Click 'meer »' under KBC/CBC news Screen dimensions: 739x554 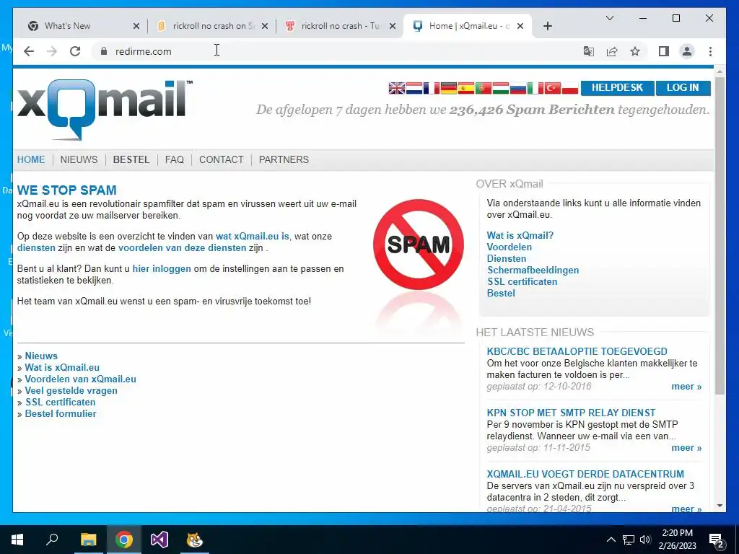[x=686, y=387]
